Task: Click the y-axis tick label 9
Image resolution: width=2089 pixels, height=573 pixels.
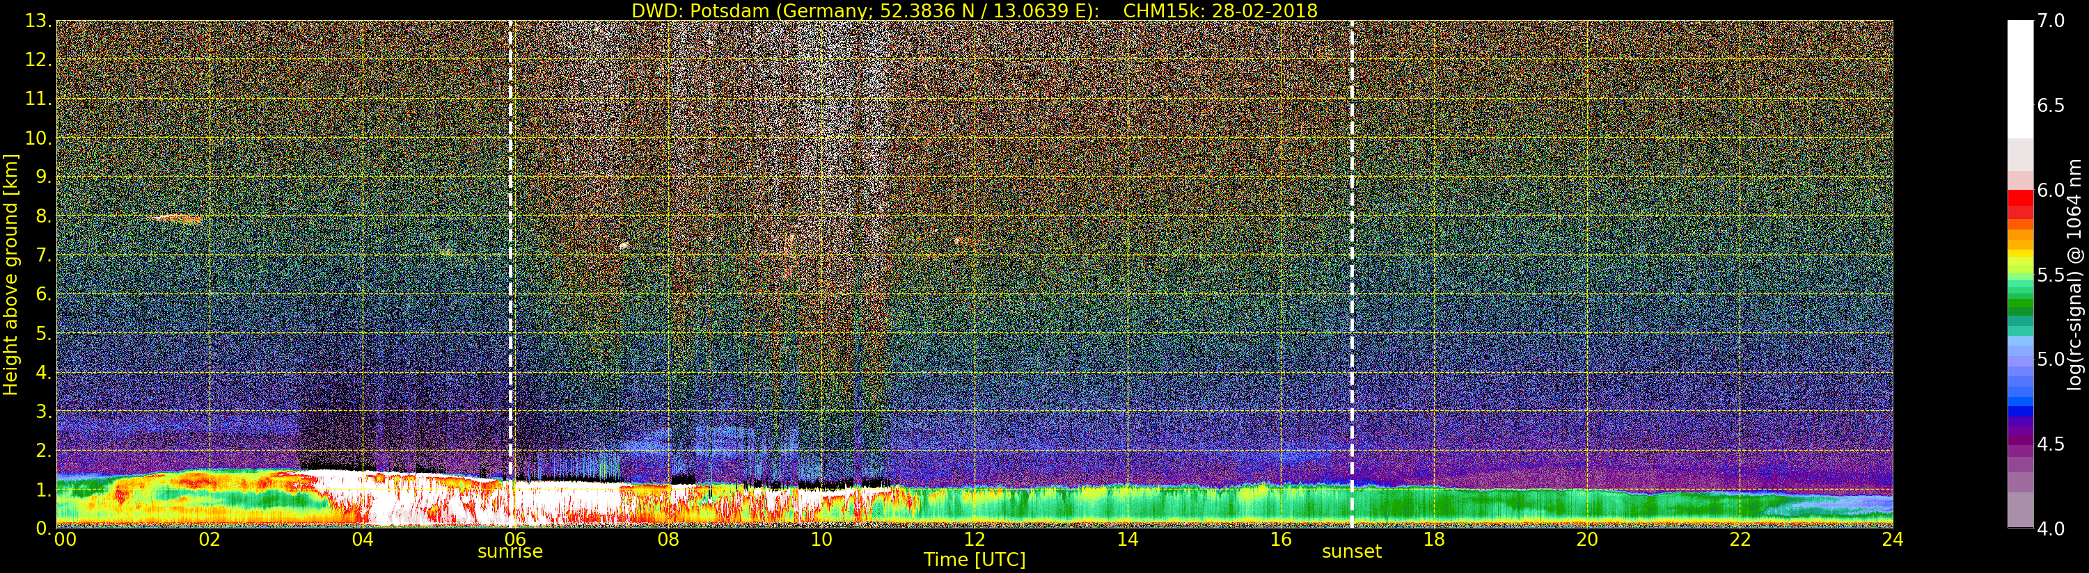Action: [x=44, y=177]
